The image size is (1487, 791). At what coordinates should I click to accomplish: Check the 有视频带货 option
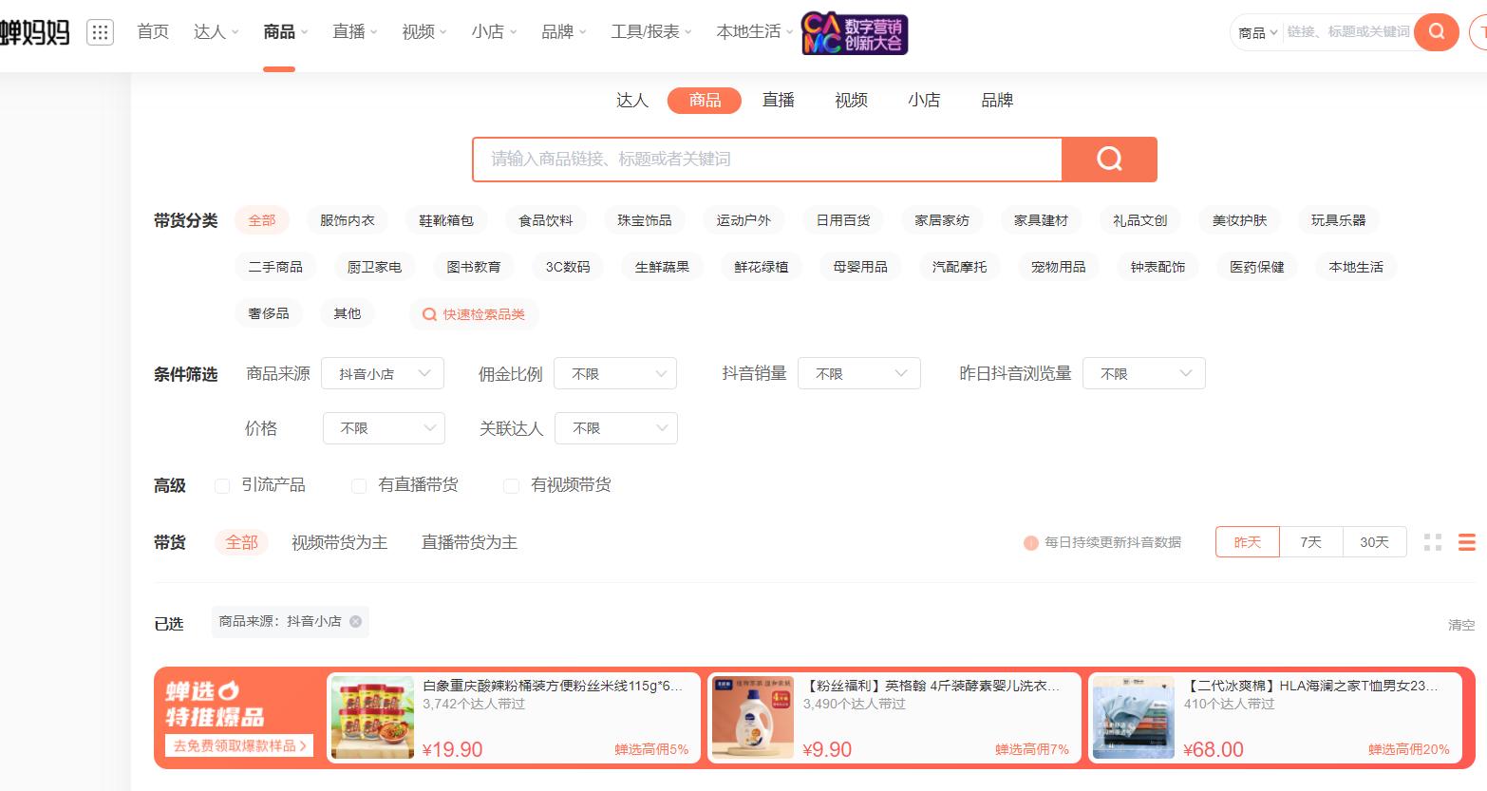[x=511, y=485]
